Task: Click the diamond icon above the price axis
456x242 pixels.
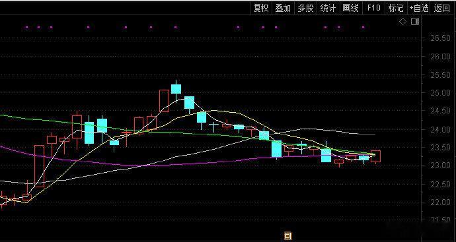Action: point(402,22)
